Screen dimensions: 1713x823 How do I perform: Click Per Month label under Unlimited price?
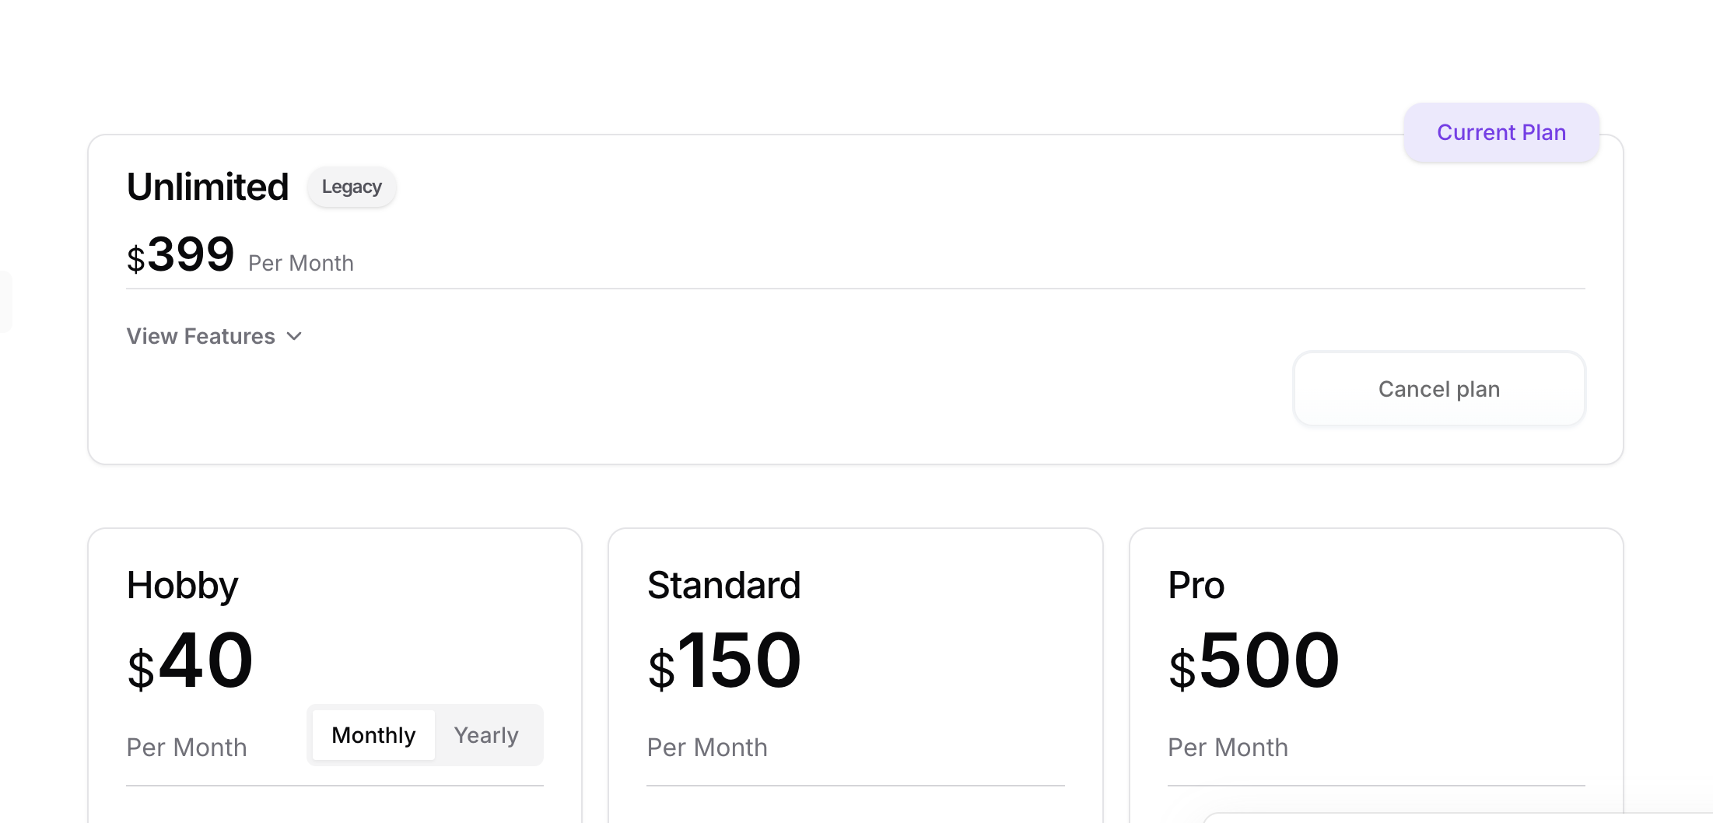point(301,263)
